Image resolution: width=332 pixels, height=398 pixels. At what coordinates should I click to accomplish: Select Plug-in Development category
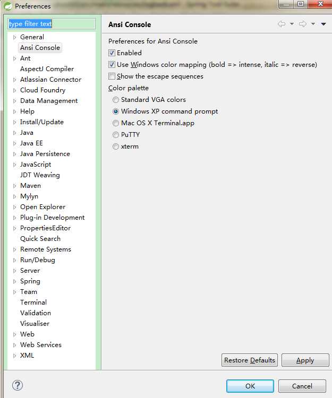[53, 218]
